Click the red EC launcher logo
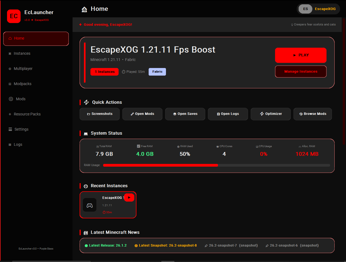The image size is (346, 262). tap(14, 16)
